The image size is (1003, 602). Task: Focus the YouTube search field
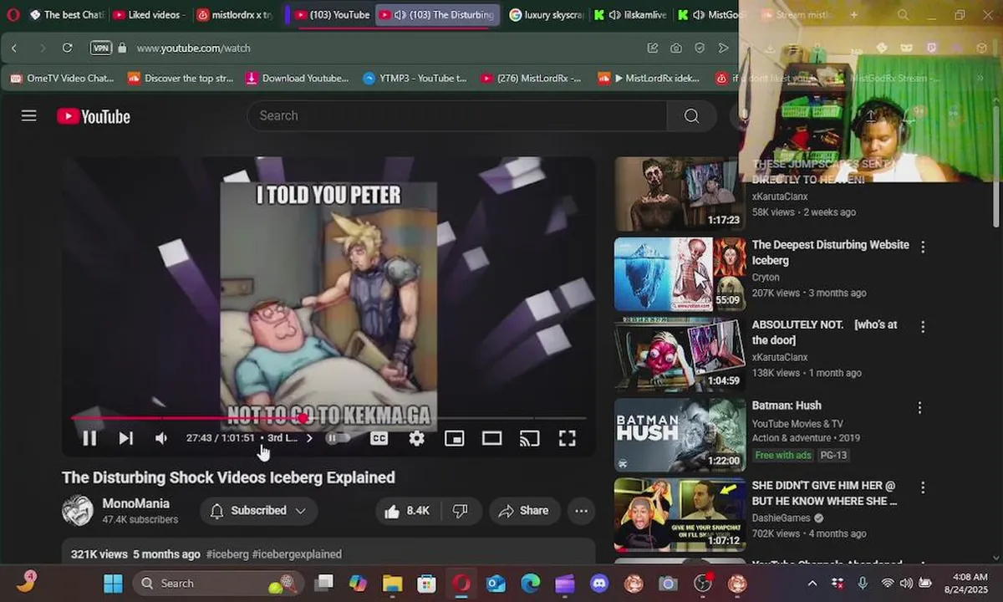pos(456,115)
